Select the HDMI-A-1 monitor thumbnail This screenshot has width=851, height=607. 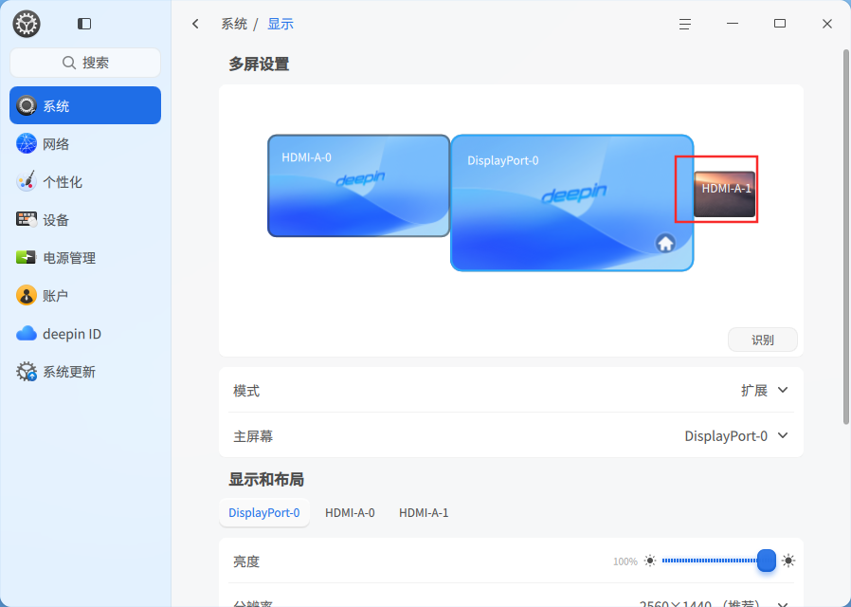pyautogui.click(x=725, y=193)
